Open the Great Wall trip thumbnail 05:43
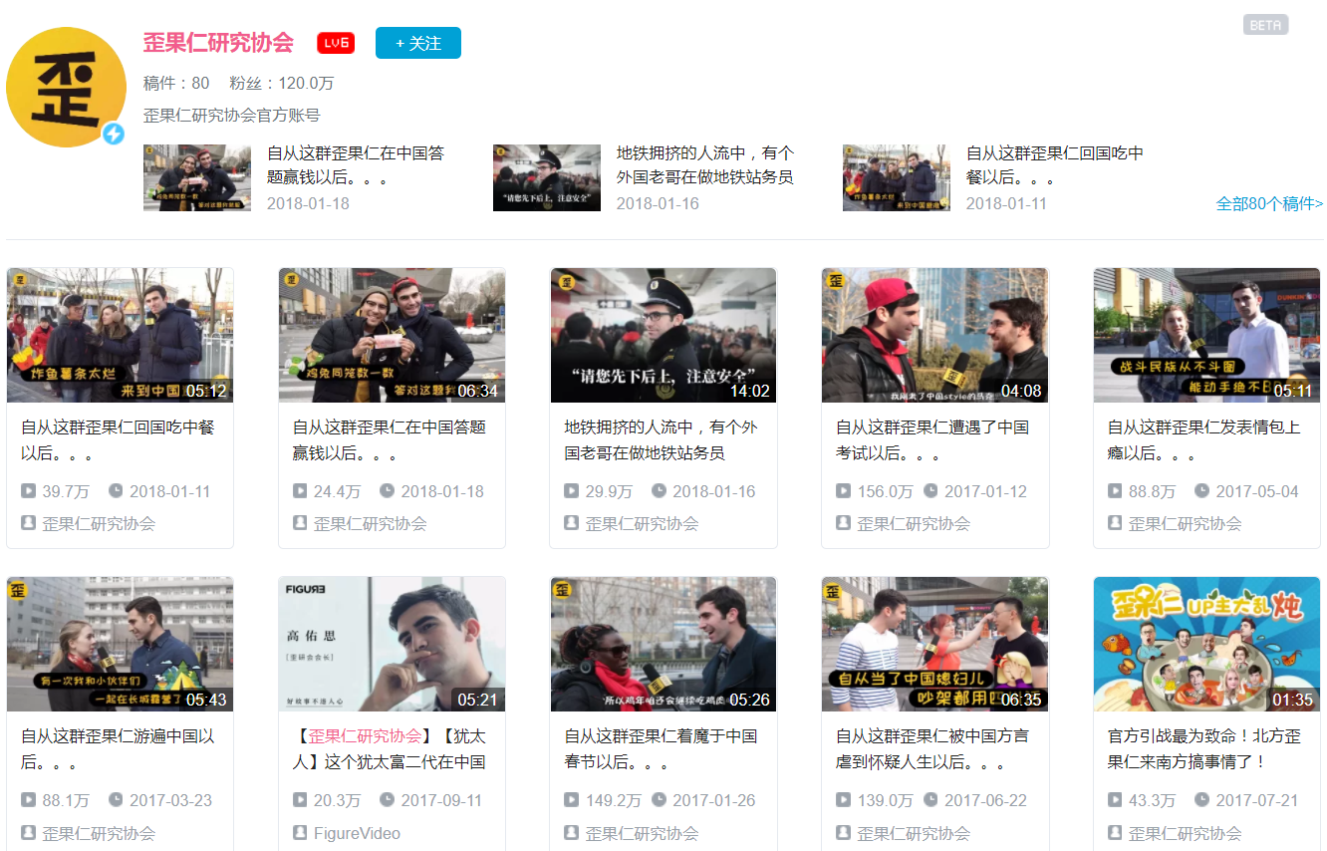 click(120, 644)
